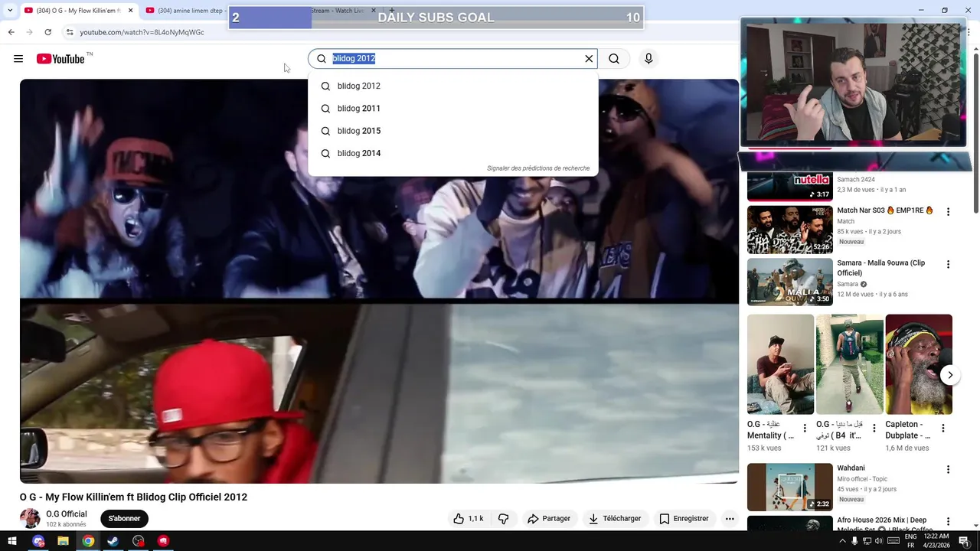Share the video via Partager

[548, 519]
